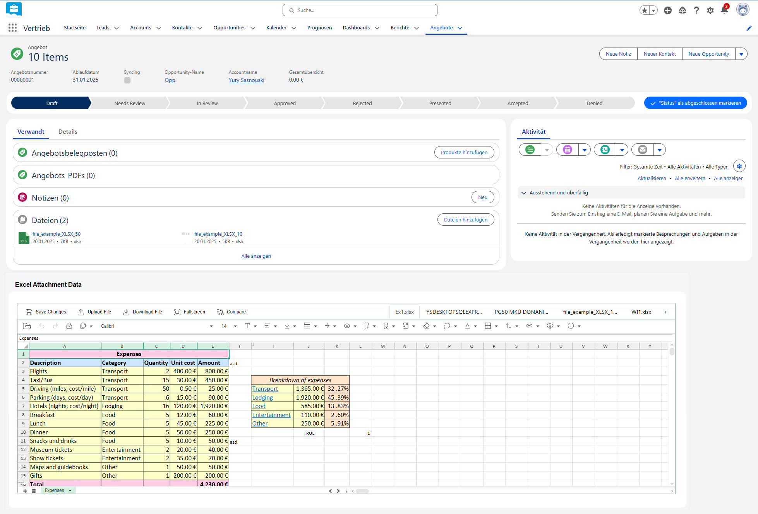Open user profile avatar
758x514 pixels.
pos(743,10)
